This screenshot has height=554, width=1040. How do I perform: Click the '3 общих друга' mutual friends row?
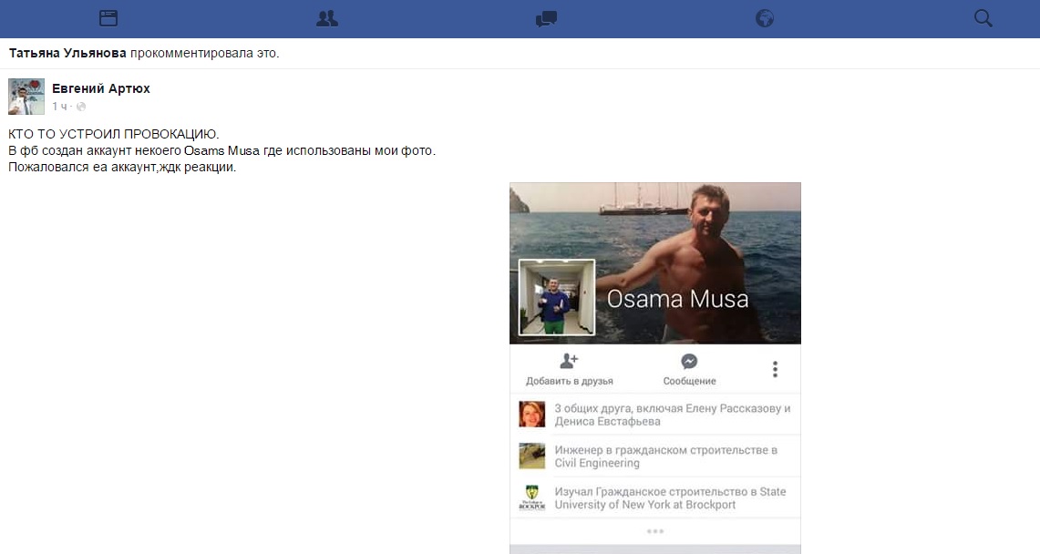tap(655, 415)
